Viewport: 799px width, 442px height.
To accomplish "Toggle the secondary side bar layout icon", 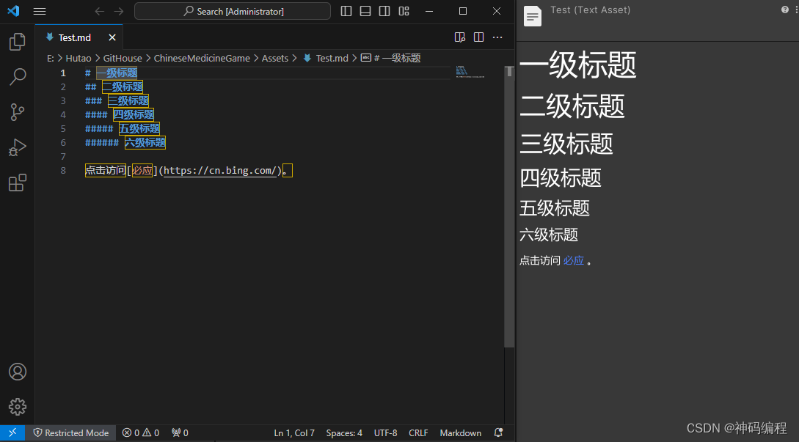I will 384,11.
